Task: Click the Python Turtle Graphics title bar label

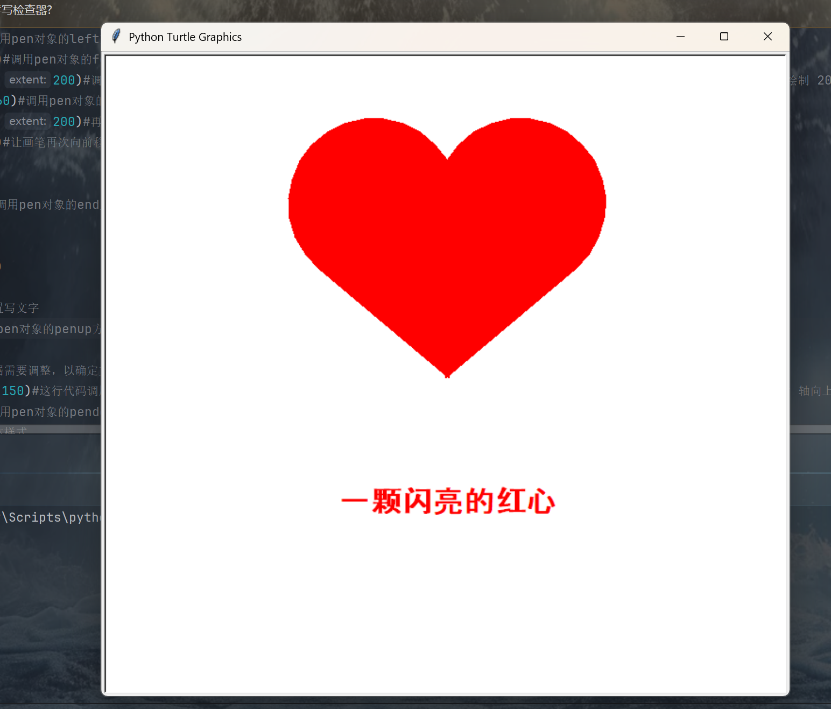Action: (x=185, y=37)
